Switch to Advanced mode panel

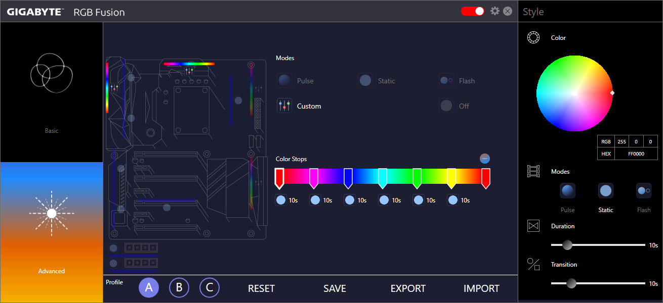52,232
